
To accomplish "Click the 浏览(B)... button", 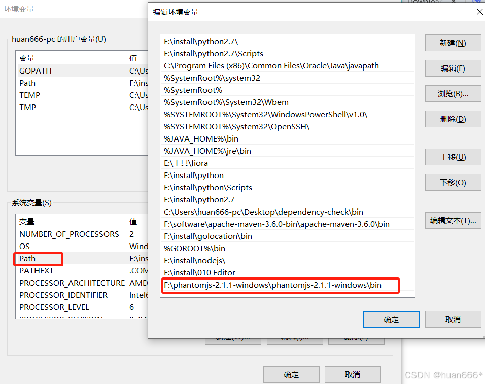I will pos(453,94).
